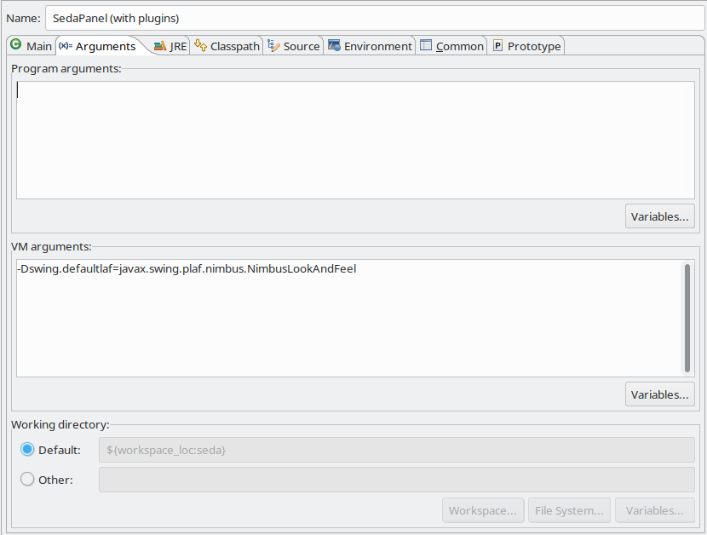Click the VM arguments vertical scrollbar
The image size is (707, 535).
[x=687, y=317]
